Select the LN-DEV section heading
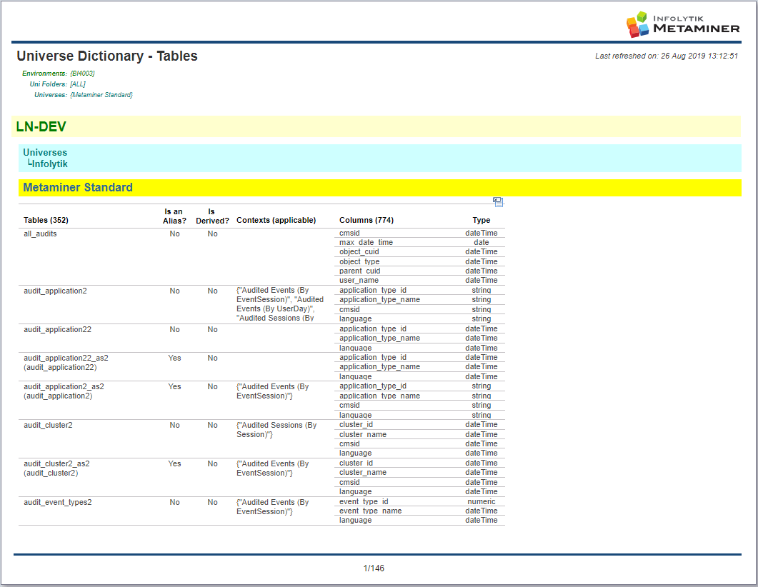Viewport: 758px width, 587px height. coord(41,126)
